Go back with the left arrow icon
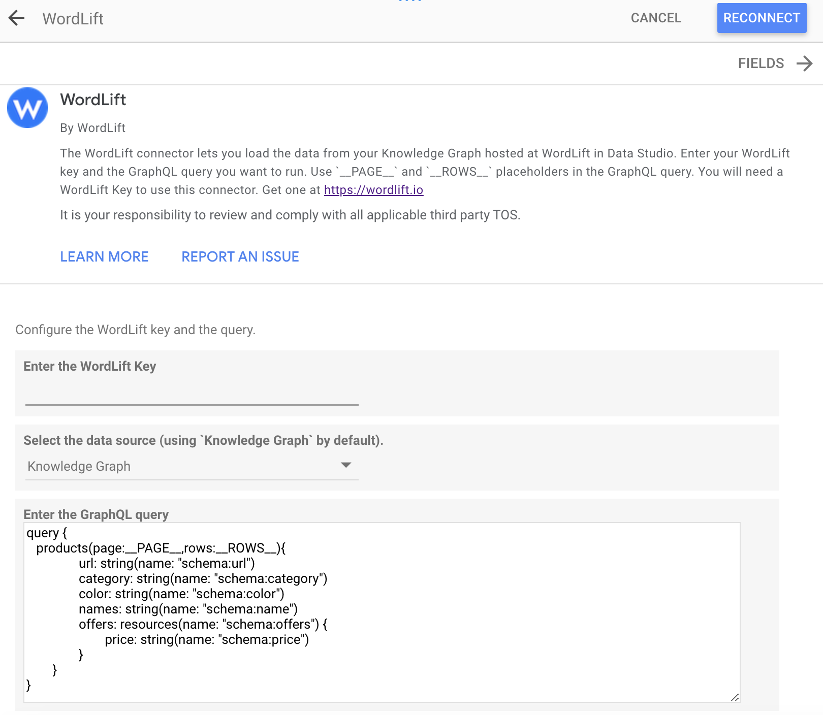Image resolution: width=823 pixels, height=715 pixels. click(17, 18)
